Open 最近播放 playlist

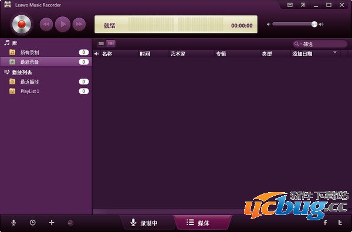tap(46, 82)
